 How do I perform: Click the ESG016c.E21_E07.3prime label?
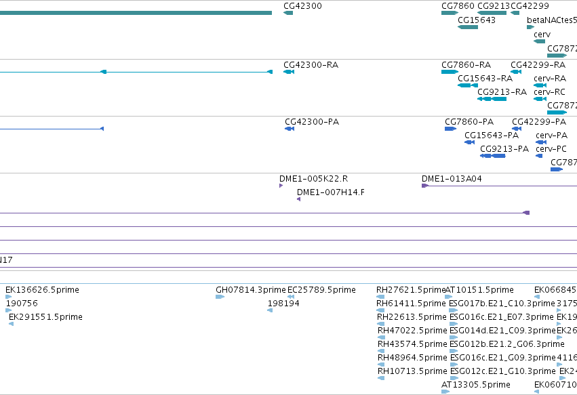tap(502, 317)
